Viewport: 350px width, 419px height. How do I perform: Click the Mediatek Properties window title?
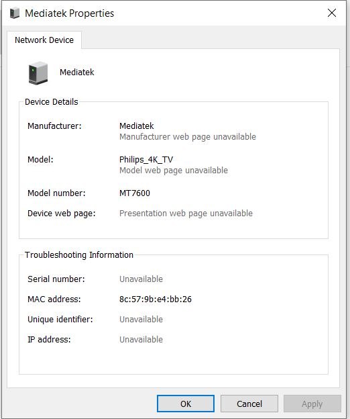point(69,13)
